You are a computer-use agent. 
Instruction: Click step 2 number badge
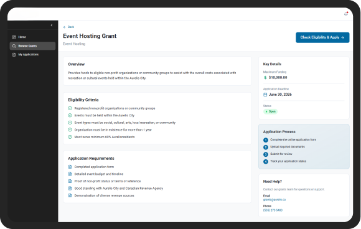[x=266, y=147]
